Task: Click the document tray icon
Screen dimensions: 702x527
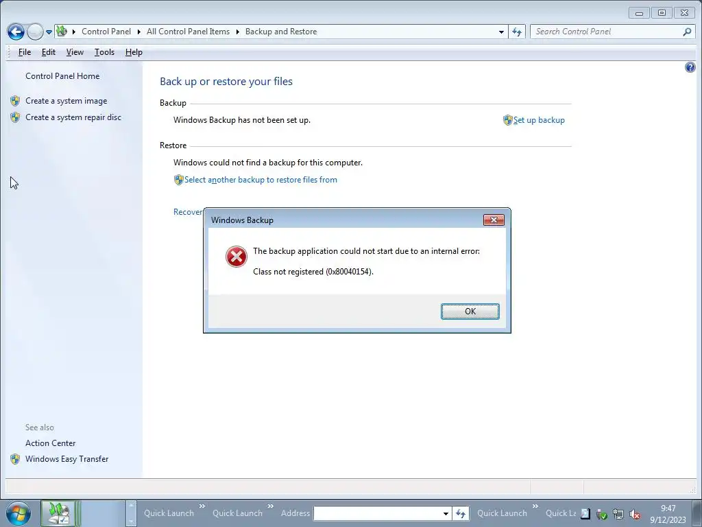Action: (x=585, y=514)
